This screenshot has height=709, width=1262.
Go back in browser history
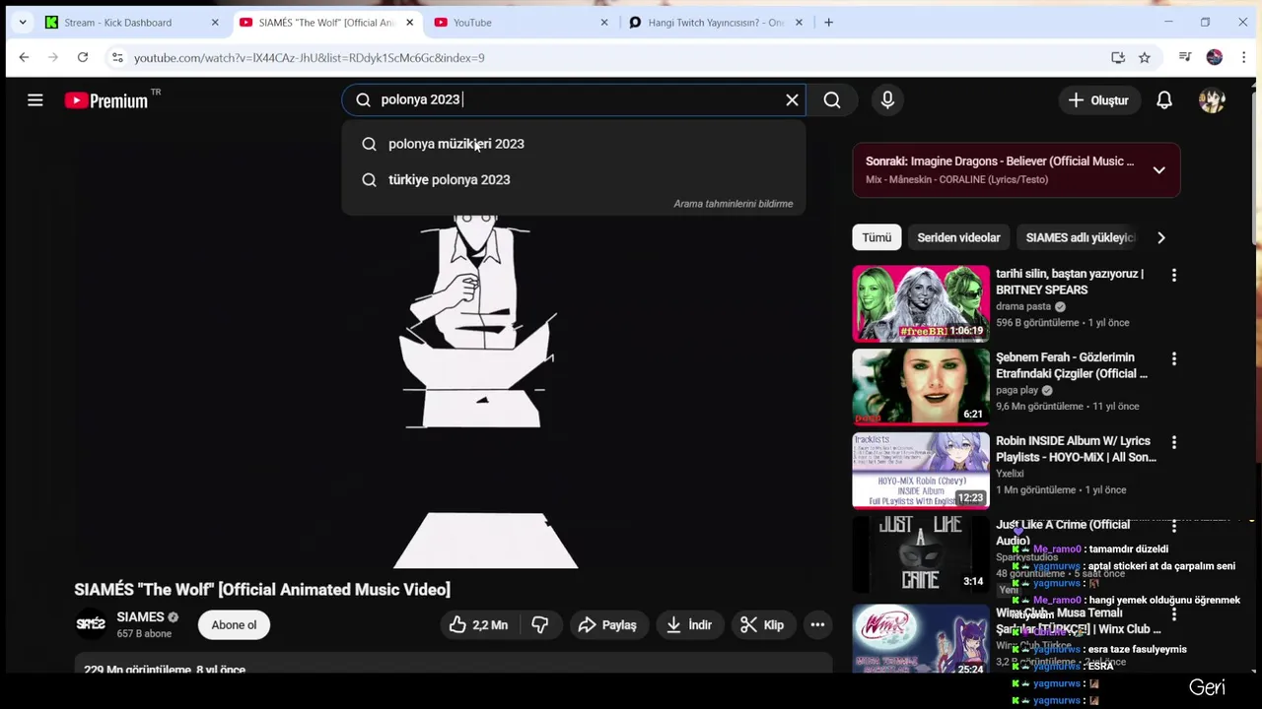24,57
